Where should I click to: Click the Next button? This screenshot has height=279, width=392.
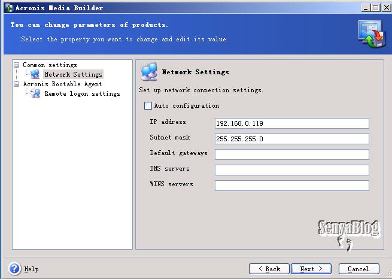[x=311, y=269]
